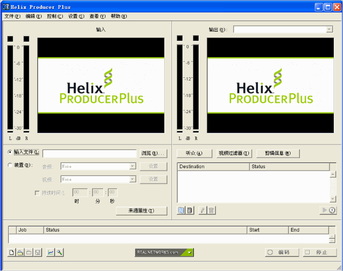343x271 pixels.
Task: Click the 编码 encode button
Action: tap(282, 252)
